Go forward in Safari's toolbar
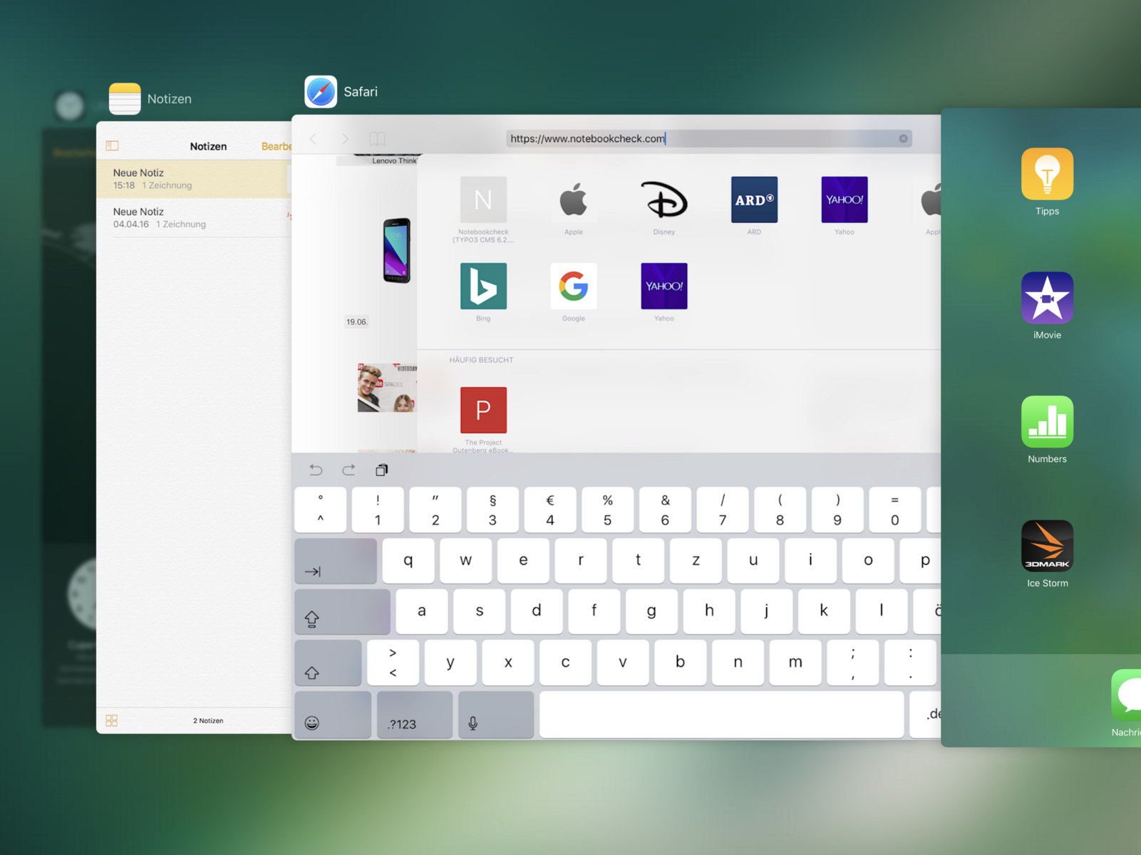 tap(345, 138)
